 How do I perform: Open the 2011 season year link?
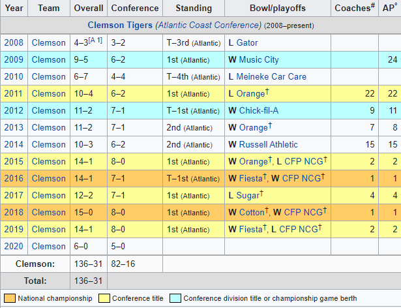[x=14, y=93]
